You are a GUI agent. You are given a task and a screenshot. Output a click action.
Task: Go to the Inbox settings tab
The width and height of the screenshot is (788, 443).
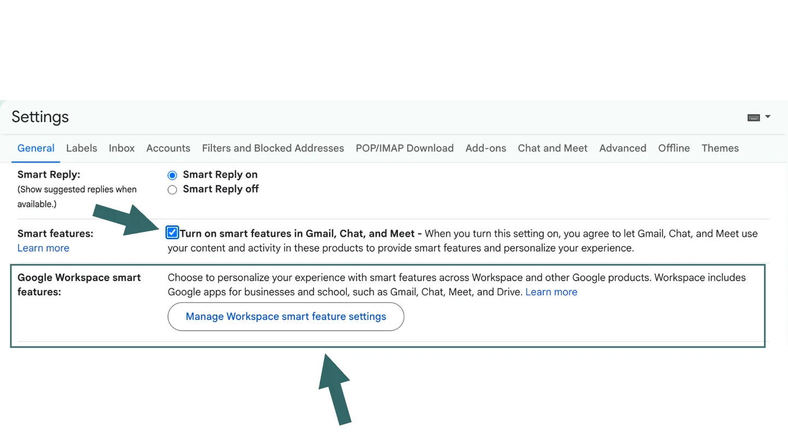[x=121, y=148]
